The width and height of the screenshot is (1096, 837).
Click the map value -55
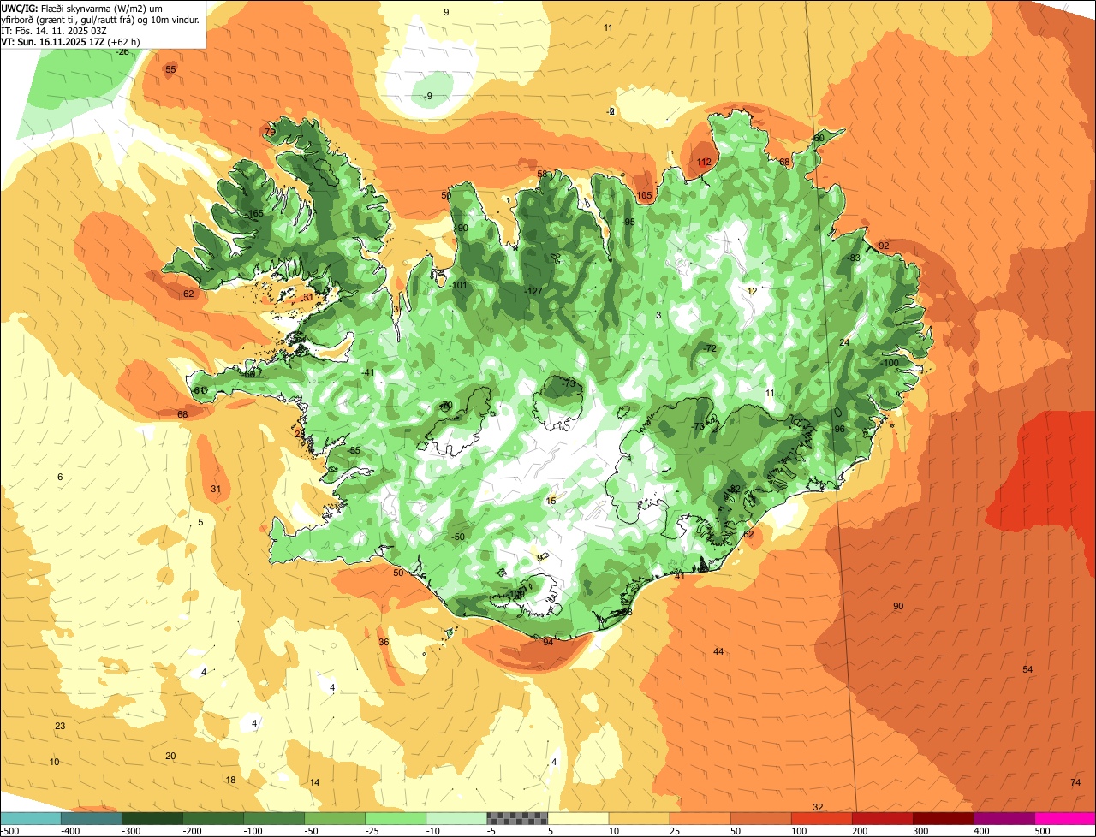(x=354, y=450)
